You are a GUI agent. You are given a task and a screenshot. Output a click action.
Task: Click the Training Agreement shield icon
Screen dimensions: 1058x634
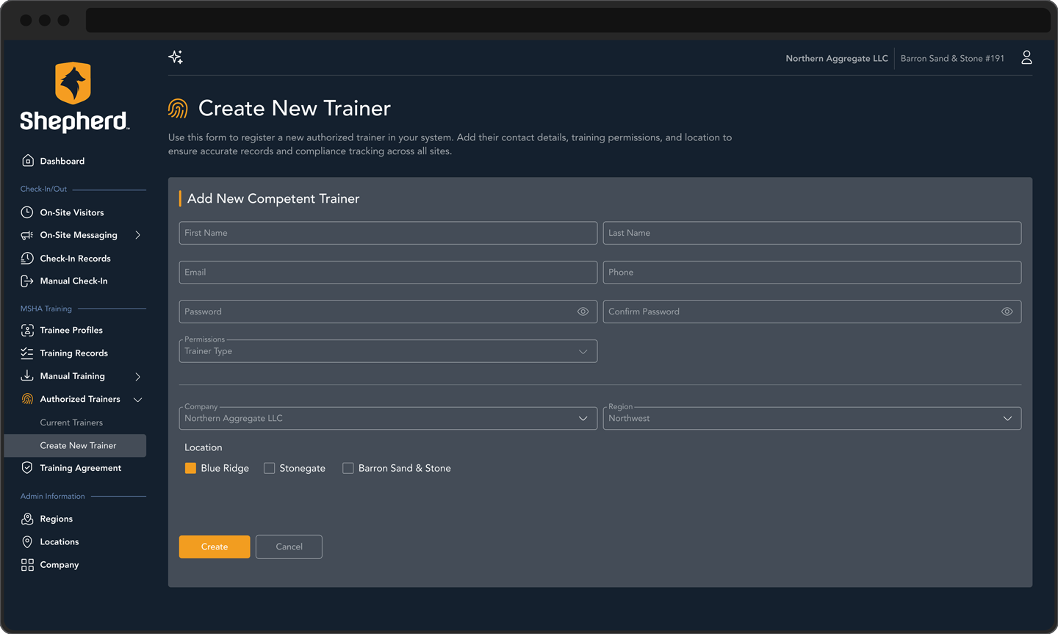point(27,468)
